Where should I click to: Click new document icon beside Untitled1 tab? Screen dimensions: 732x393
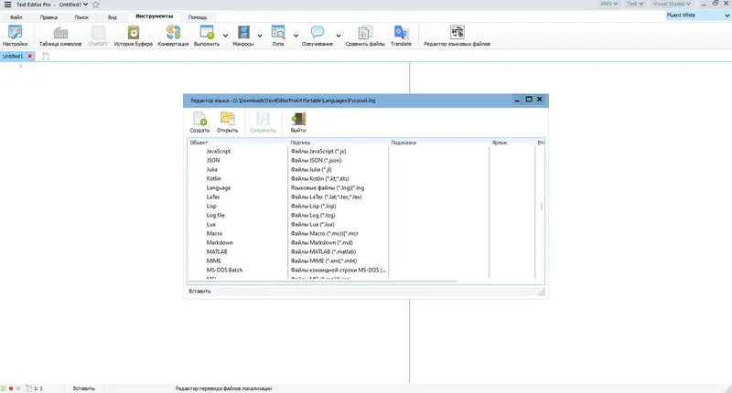pyautogui.click(x=46, y=57)
